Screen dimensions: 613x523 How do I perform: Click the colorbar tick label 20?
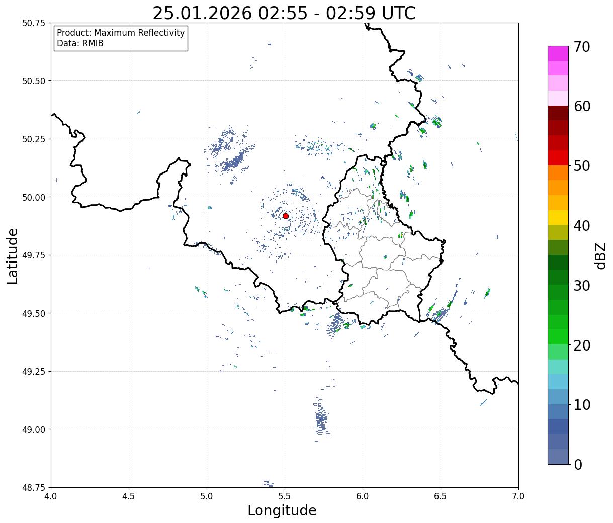[x=582, y=345]
